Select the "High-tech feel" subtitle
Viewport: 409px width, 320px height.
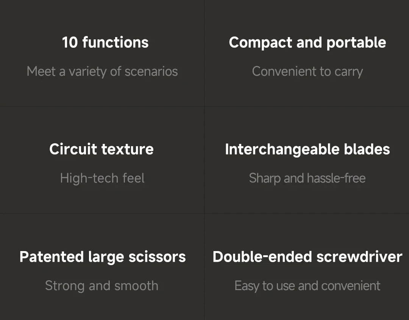click(x=102, y=178)
